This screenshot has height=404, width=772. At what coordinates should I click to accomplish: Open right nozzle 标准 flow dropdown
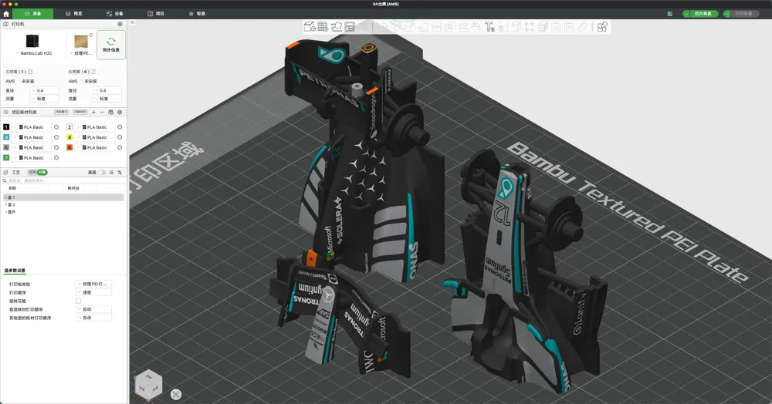(x=107, y=99)
